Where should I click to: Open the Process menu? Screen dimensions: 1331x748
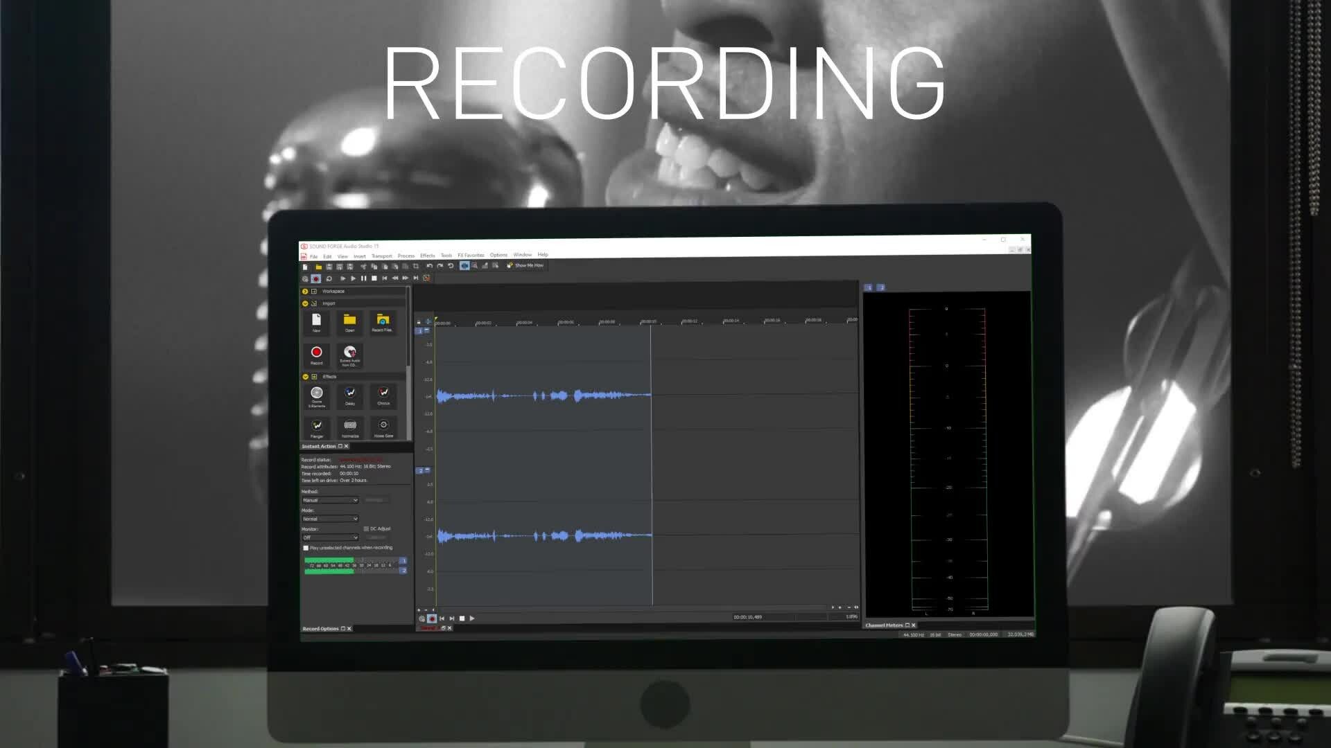(x=406, y=256)
